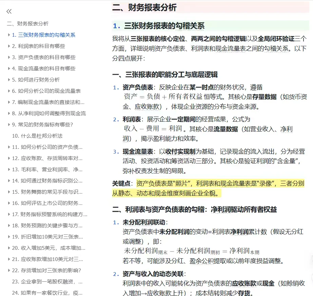313x296 pixels.
Task: Collapse the sidebar using the « icon
Action: [x=9, y=11]
